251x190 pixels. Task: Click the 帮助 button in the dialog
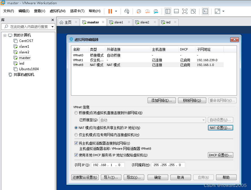[x=226, y=177]
